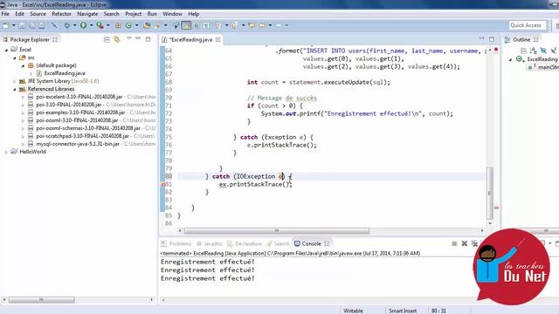Screen dimensions: 559x314
Task: Select ExcelReading.java in Package Explorer
Action: 65,73
